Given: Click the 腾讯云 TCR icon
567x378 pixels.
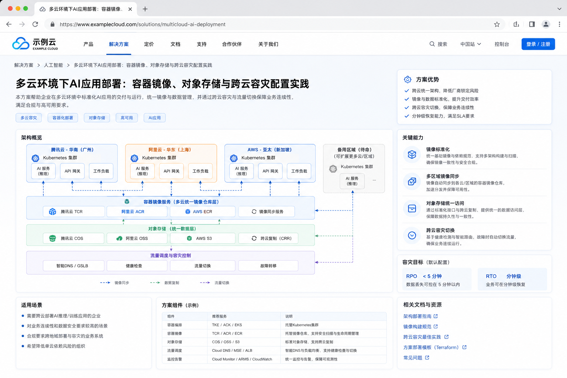Looking at the screenshot, I should coord(53,212).
